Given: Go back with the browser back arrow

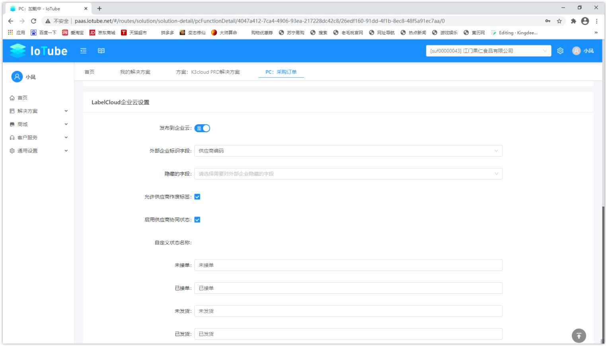Looking at the screenshot, I should [11, 21].
